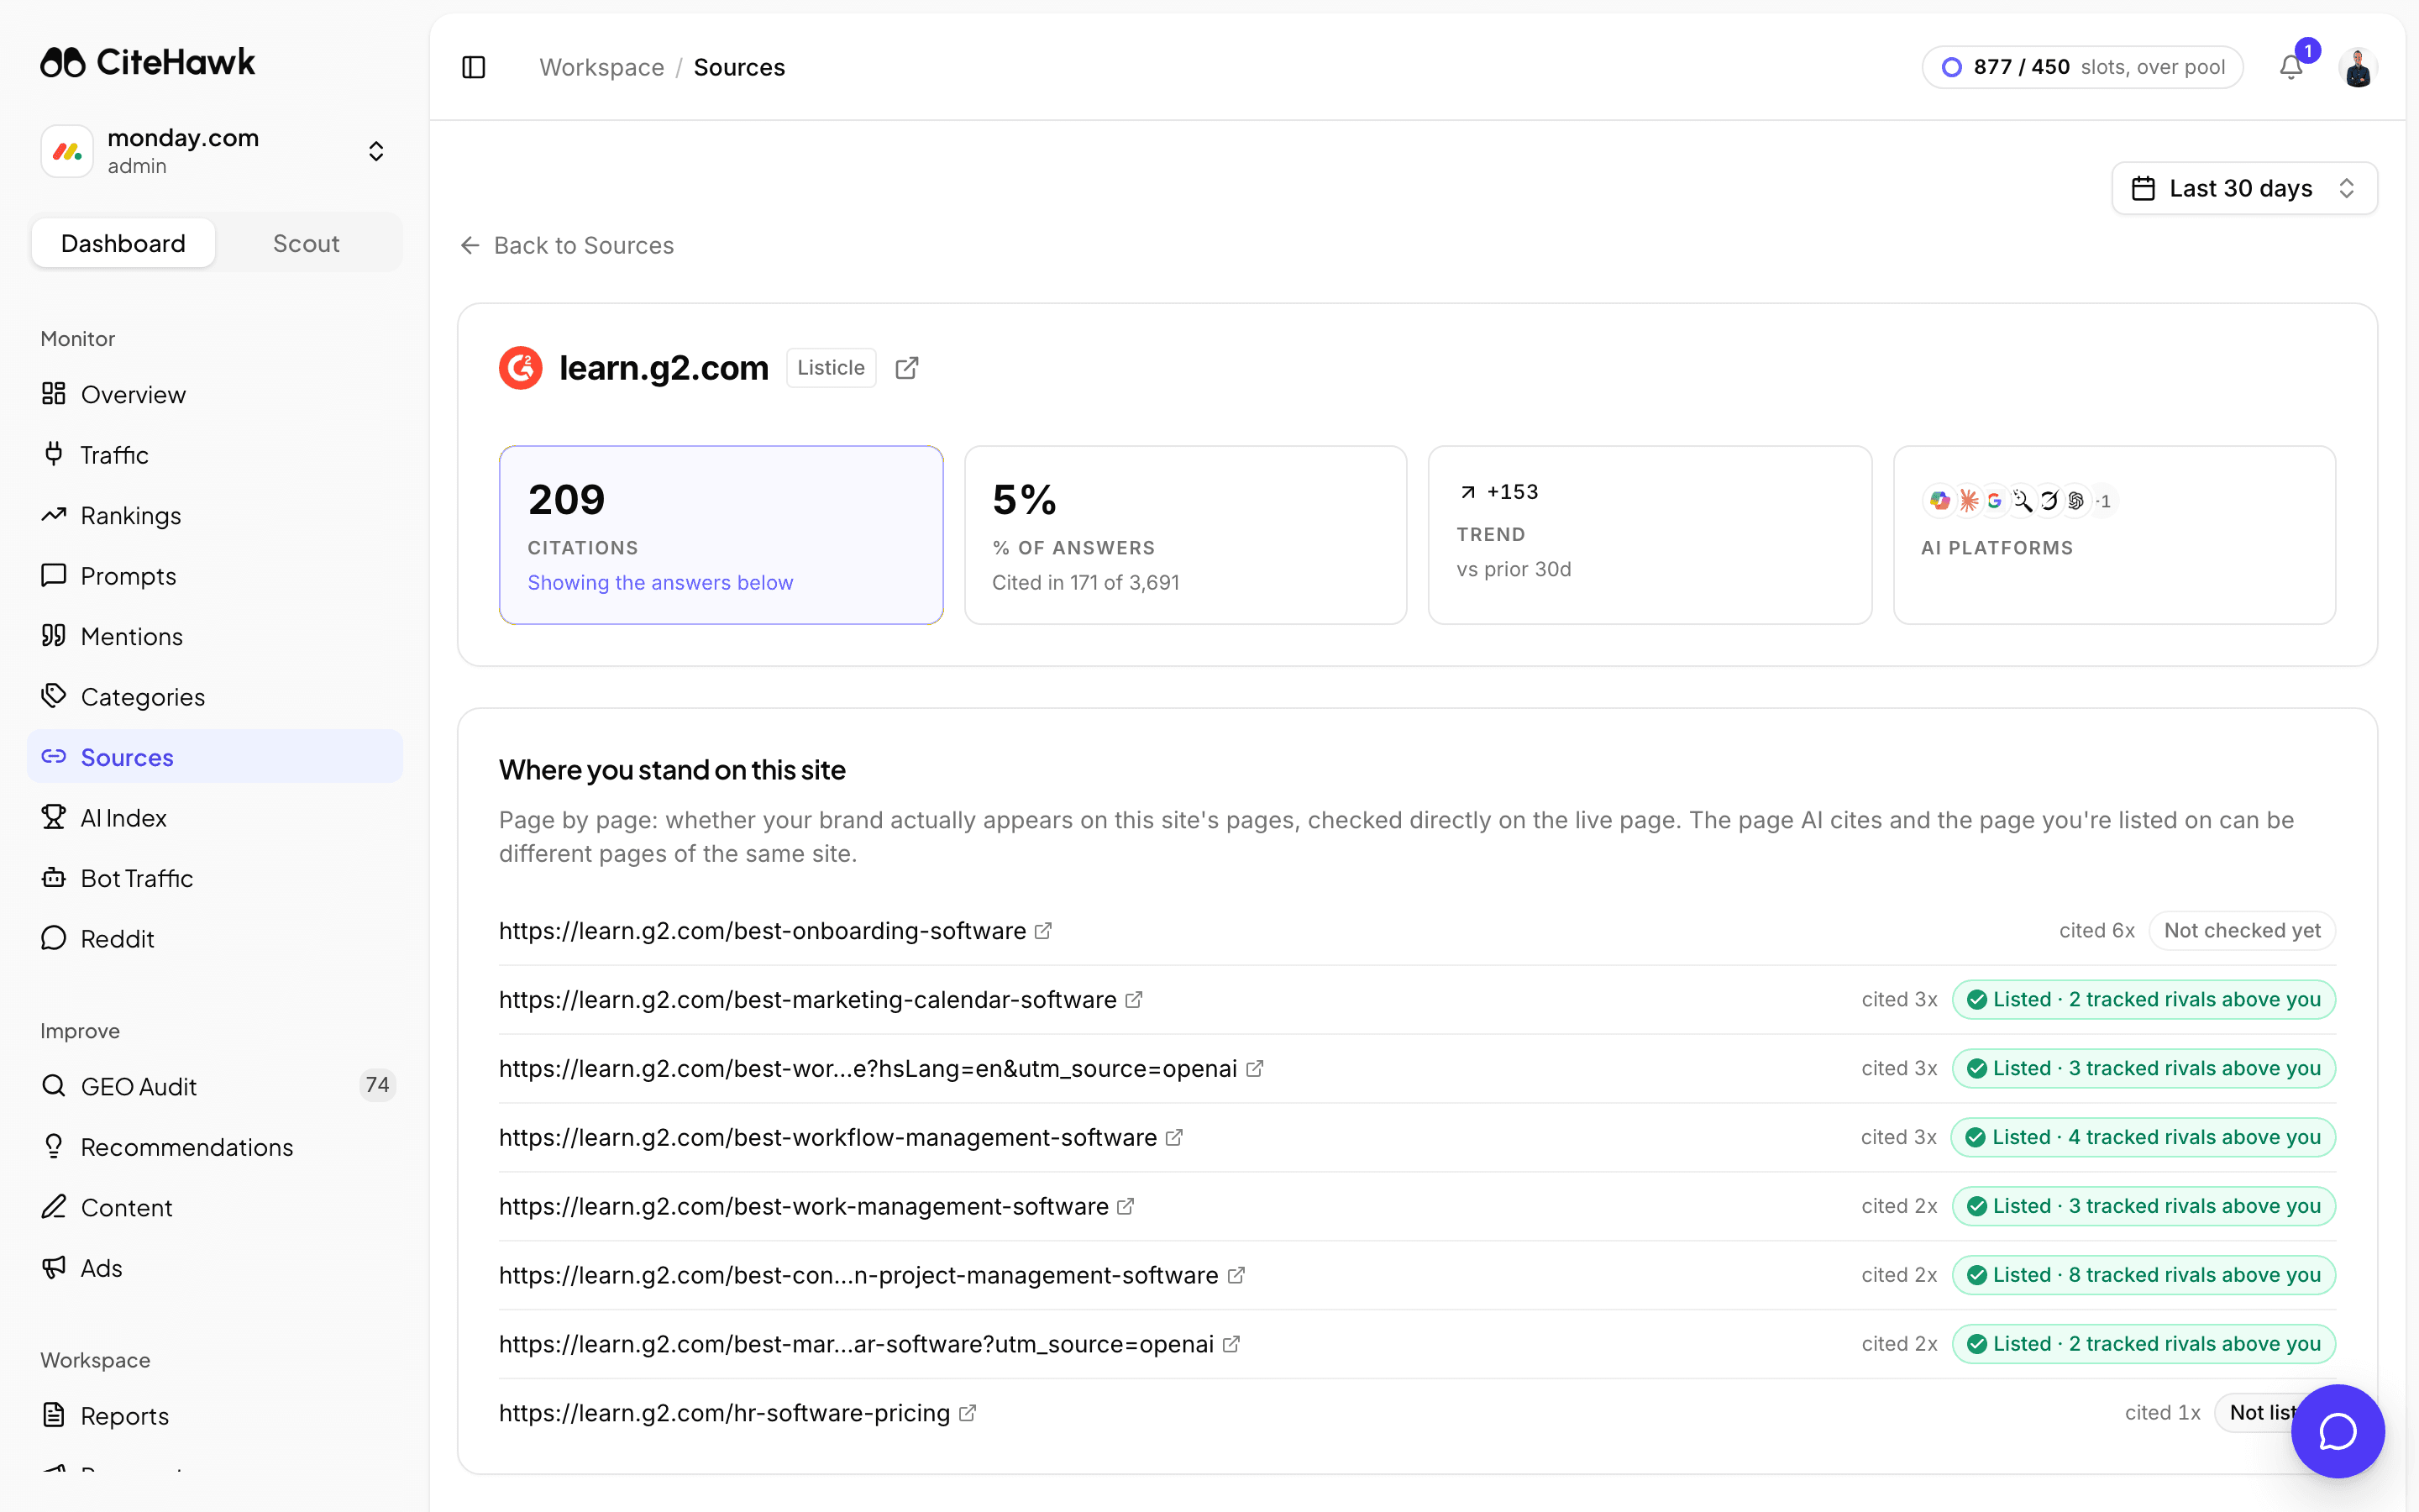Click Cited in 171 of 3,691 text

[1085, 583]
